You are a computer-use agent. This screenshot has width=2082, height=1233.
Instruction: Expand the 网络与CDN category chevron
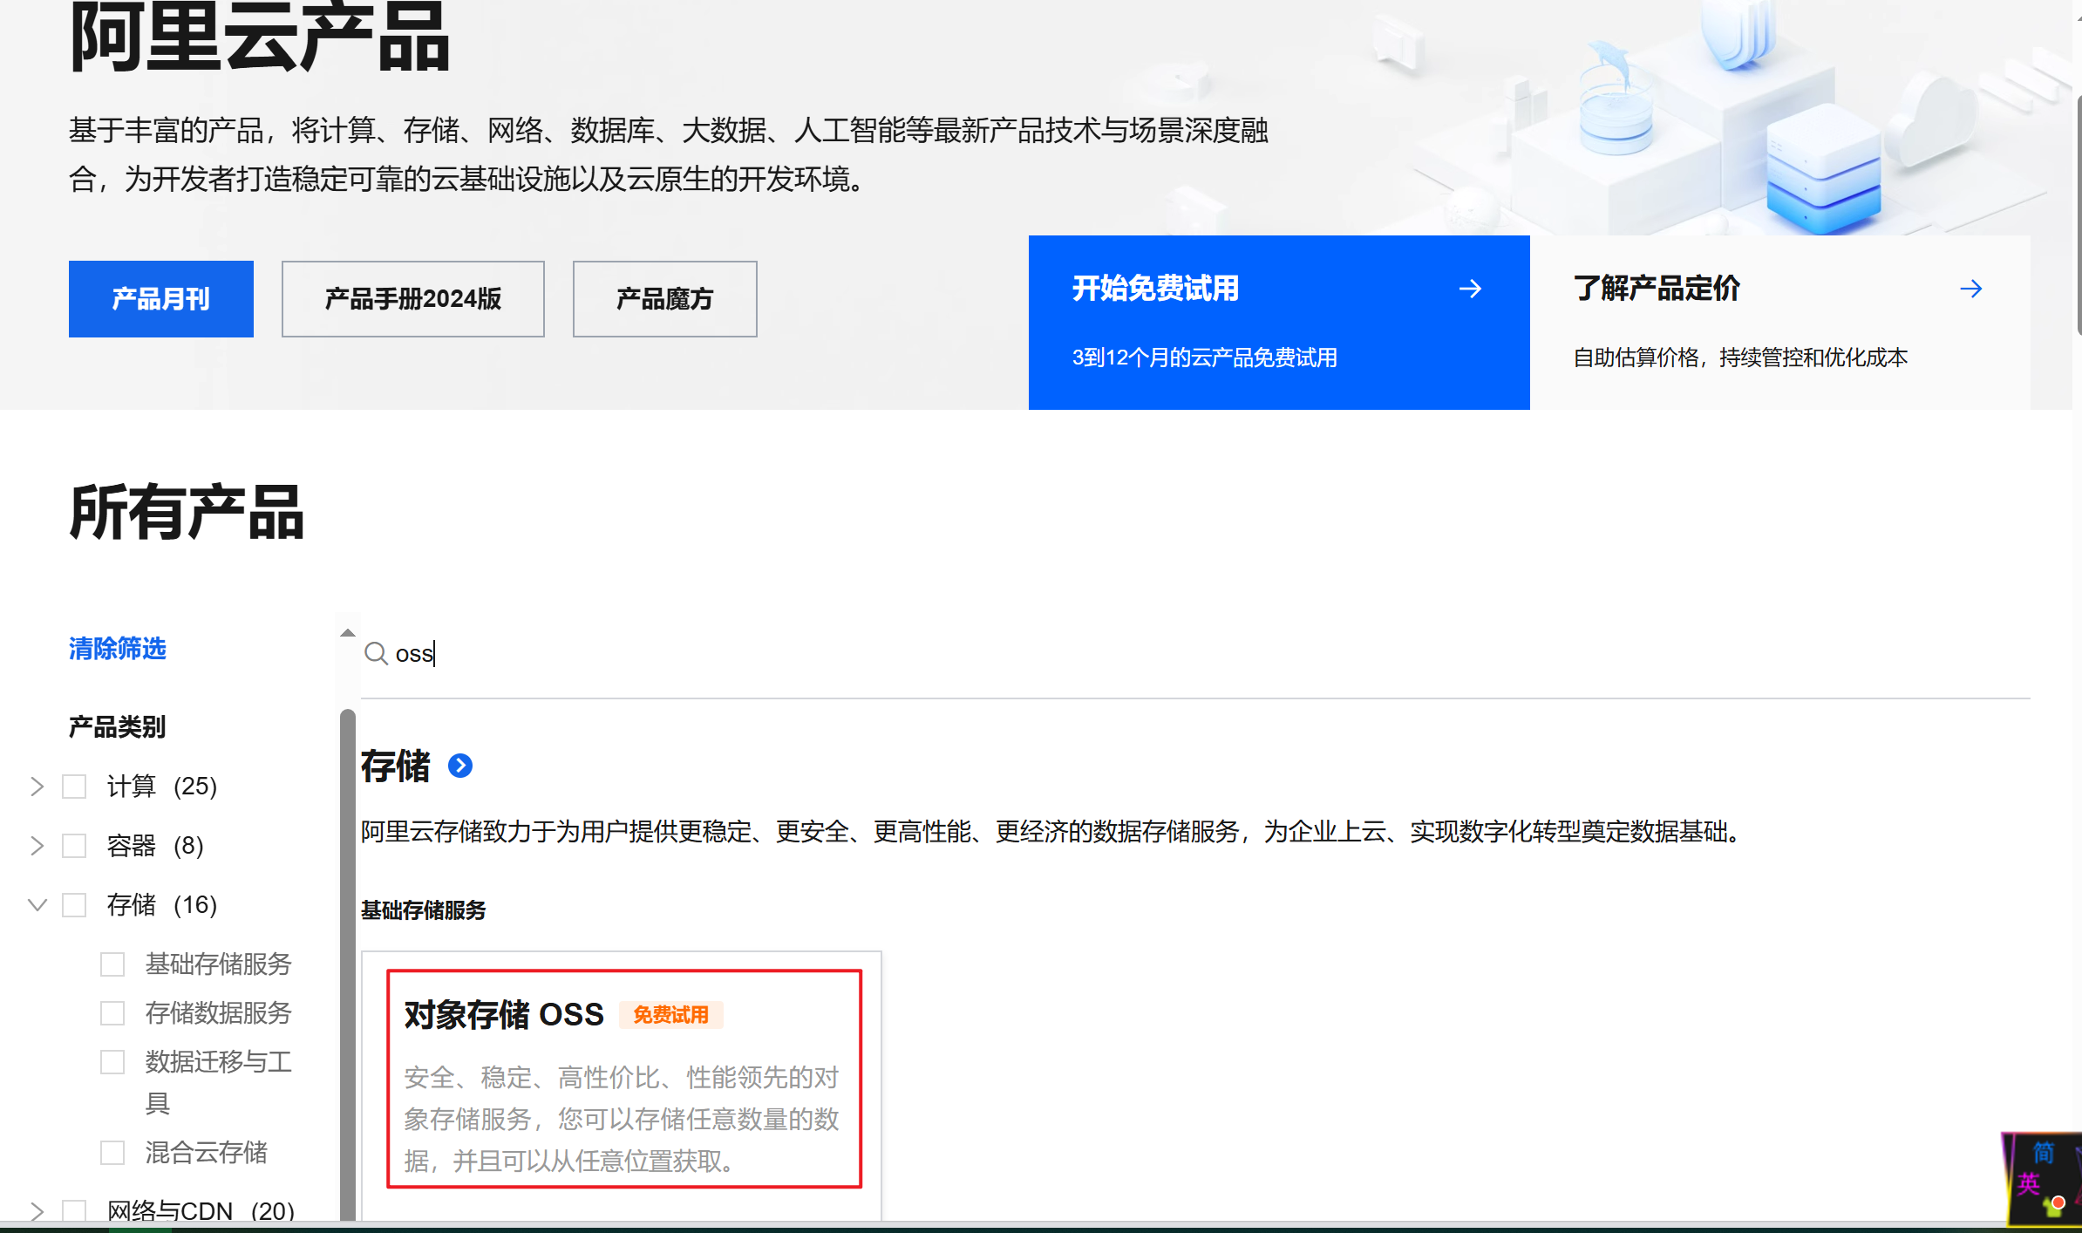[x=37, y=1210]
